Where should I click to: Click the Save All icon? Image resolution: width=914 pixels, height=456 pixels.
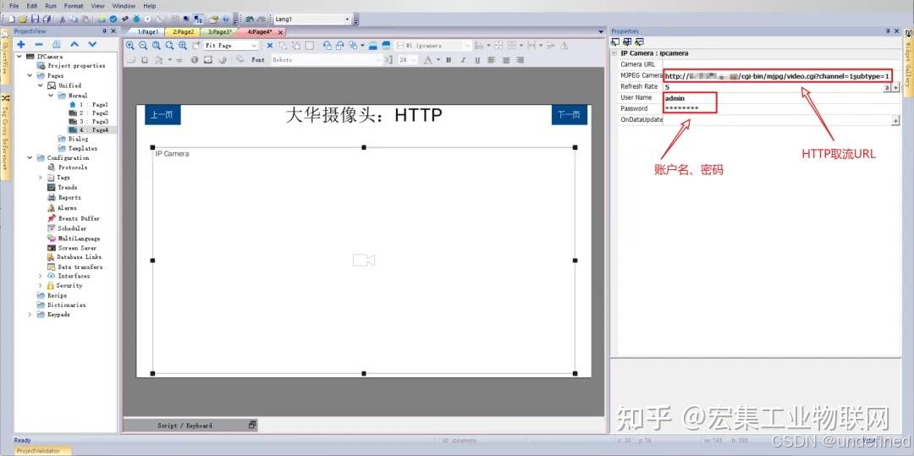click(x=47, y=19)
